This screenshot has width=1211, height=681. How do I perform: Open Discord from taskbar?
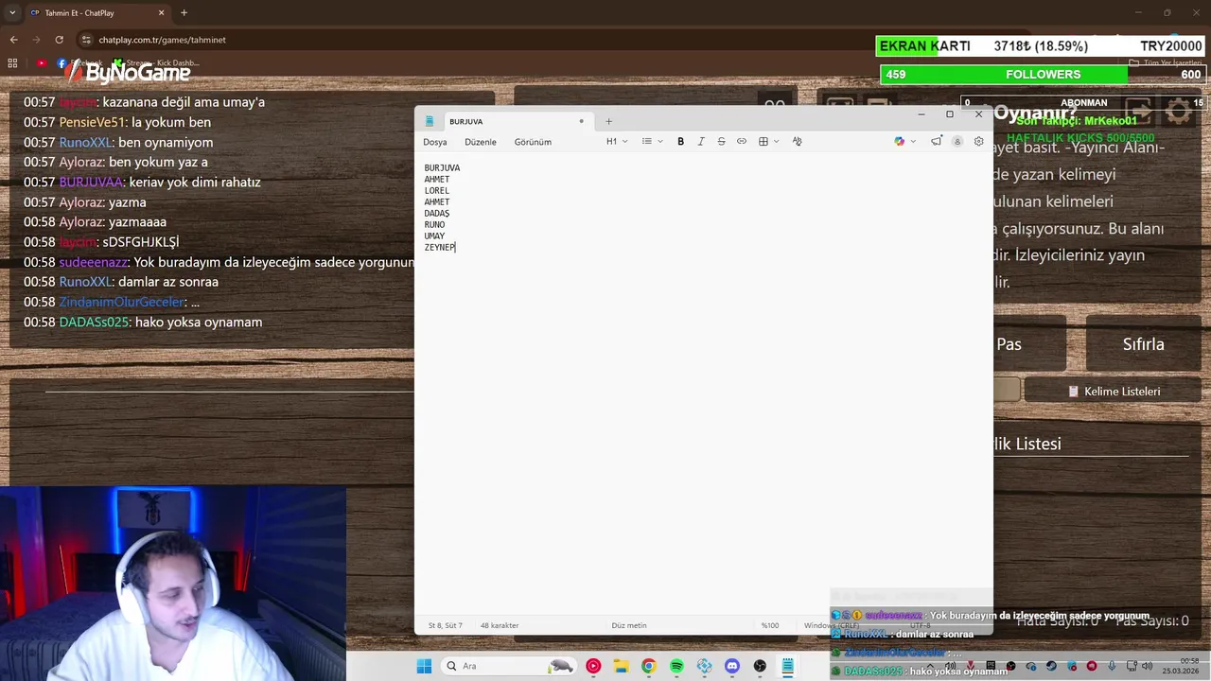(731, 666)
